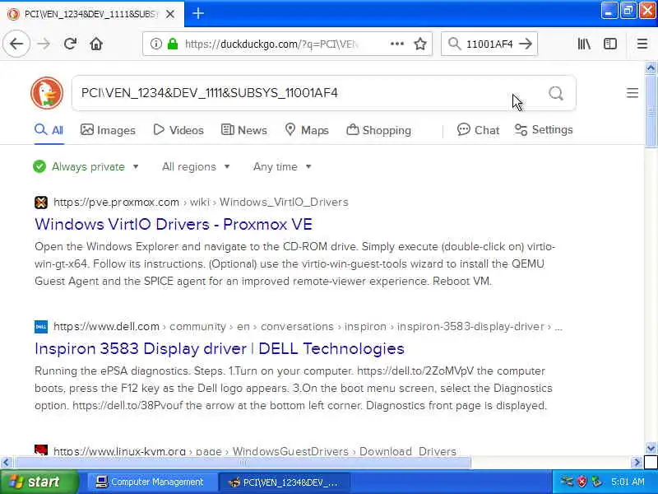Click the vertical scrollbar down arrow
The width and height of the screenshot is (658, 494).
pos(651,448)
